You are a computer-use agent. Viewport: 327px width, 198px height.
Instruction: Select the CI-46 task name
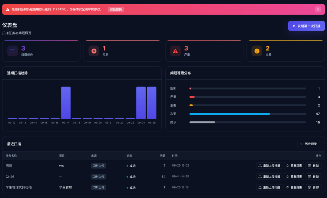coord(10,177)
